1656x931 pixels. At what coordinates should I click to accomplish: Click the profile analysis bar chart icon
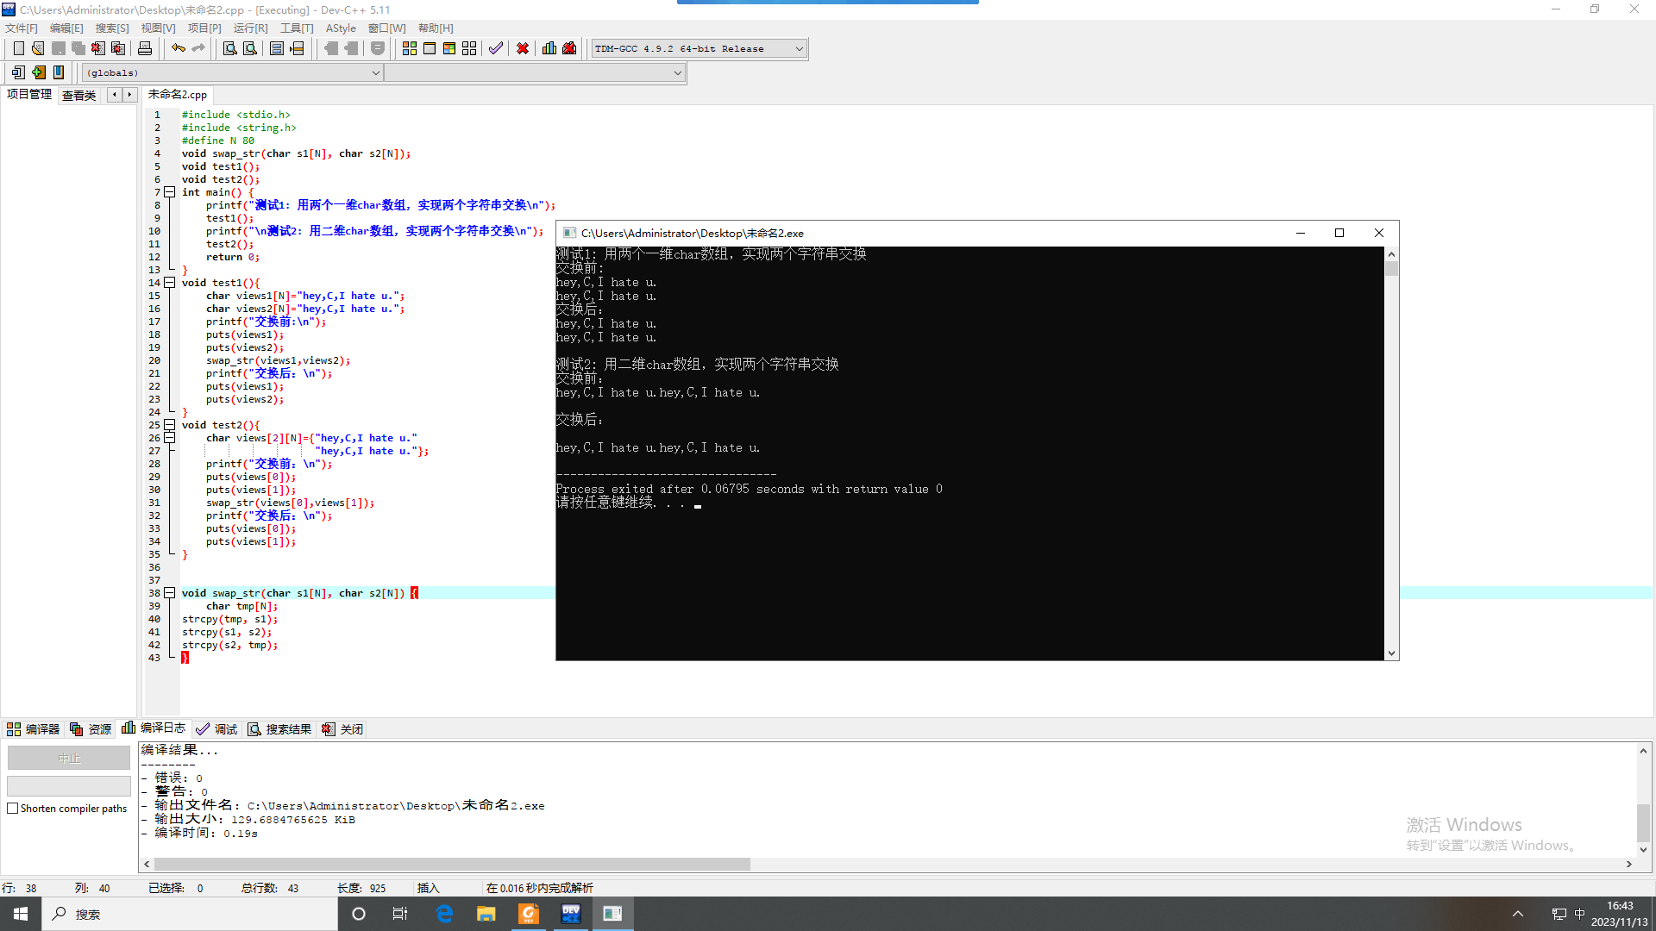click(x=549, y=48)
